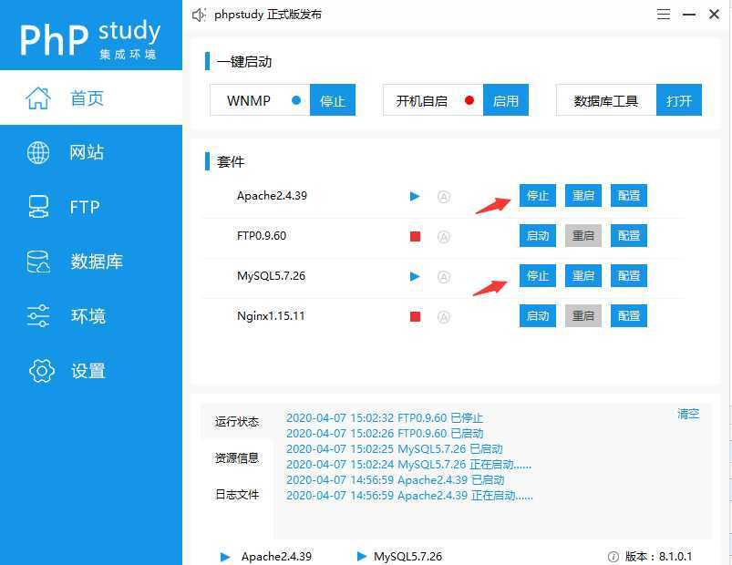732x565 pixels.
Task: Open the 设置 sidebar section
Action: coord(91,371)
